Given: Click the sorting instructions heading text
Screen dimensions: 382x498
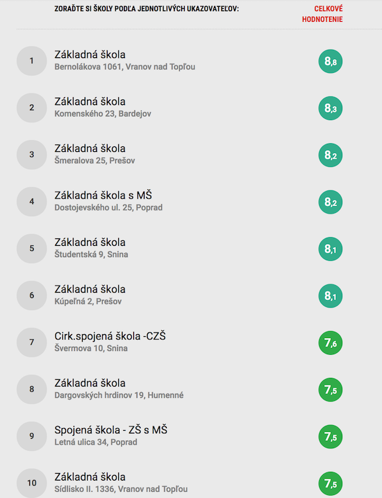Looking at the screenshot, I should (146, 9).
